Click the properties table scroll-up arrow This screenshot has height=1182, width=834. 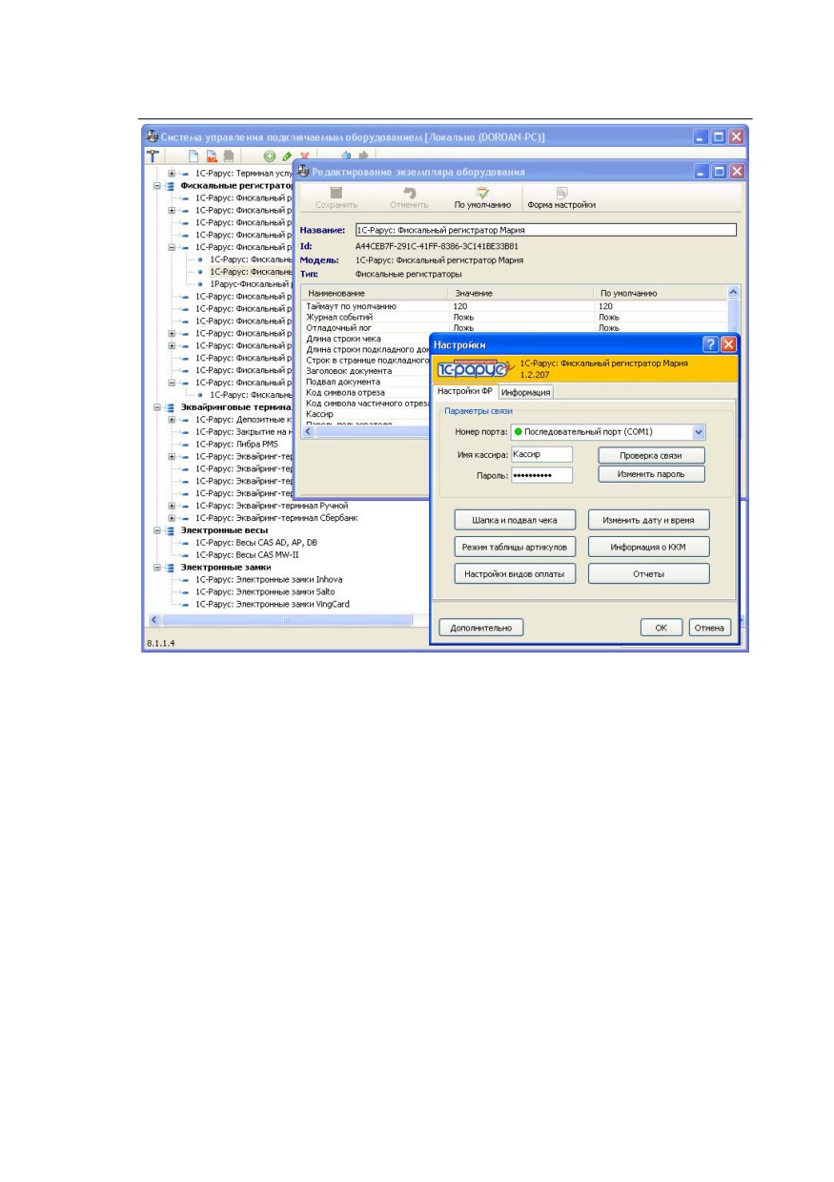(x=733, y=292)
